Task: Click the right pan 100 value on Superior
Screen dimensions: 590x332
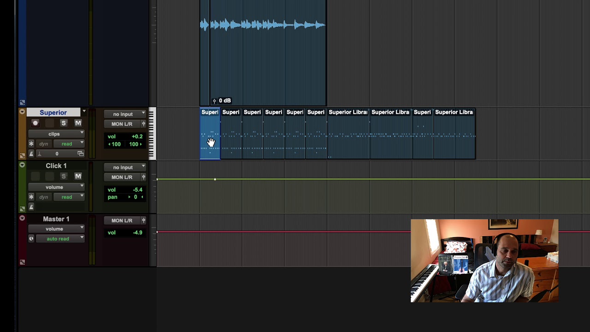Action: click(135, 144)
